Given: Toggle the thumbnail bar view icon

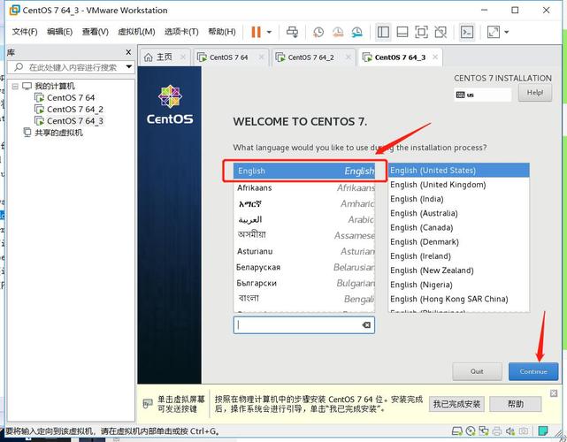Looking at the screenshot, I should (402, 32).
